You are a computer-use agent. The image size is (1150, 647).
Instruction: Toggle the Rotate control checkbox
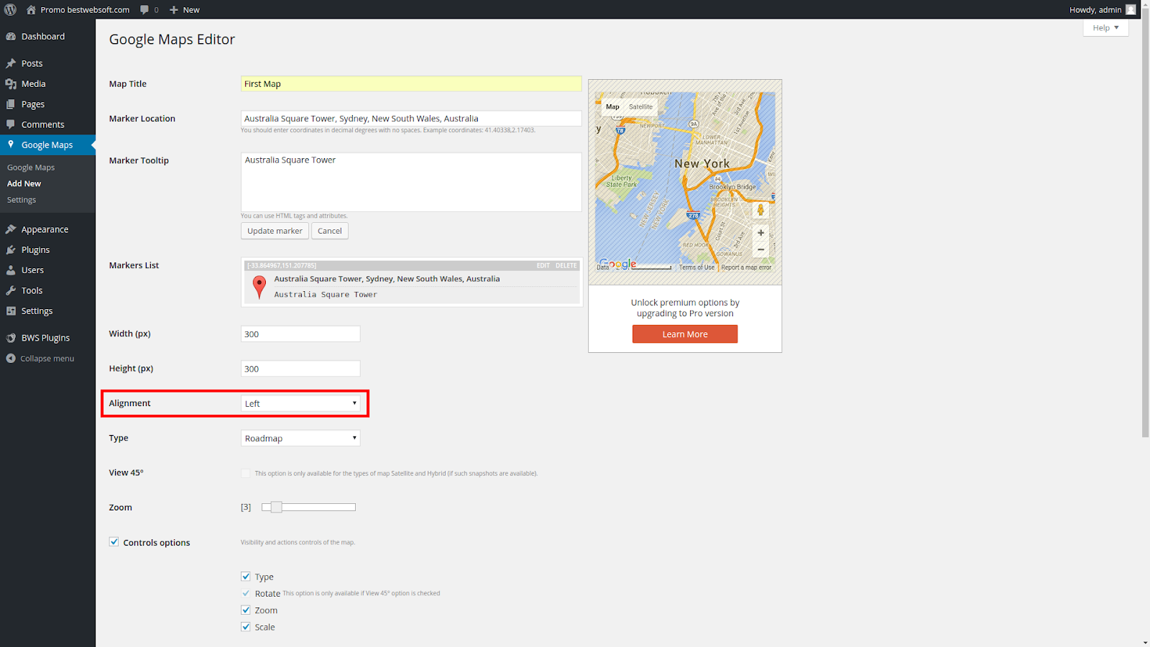point(246,593)
